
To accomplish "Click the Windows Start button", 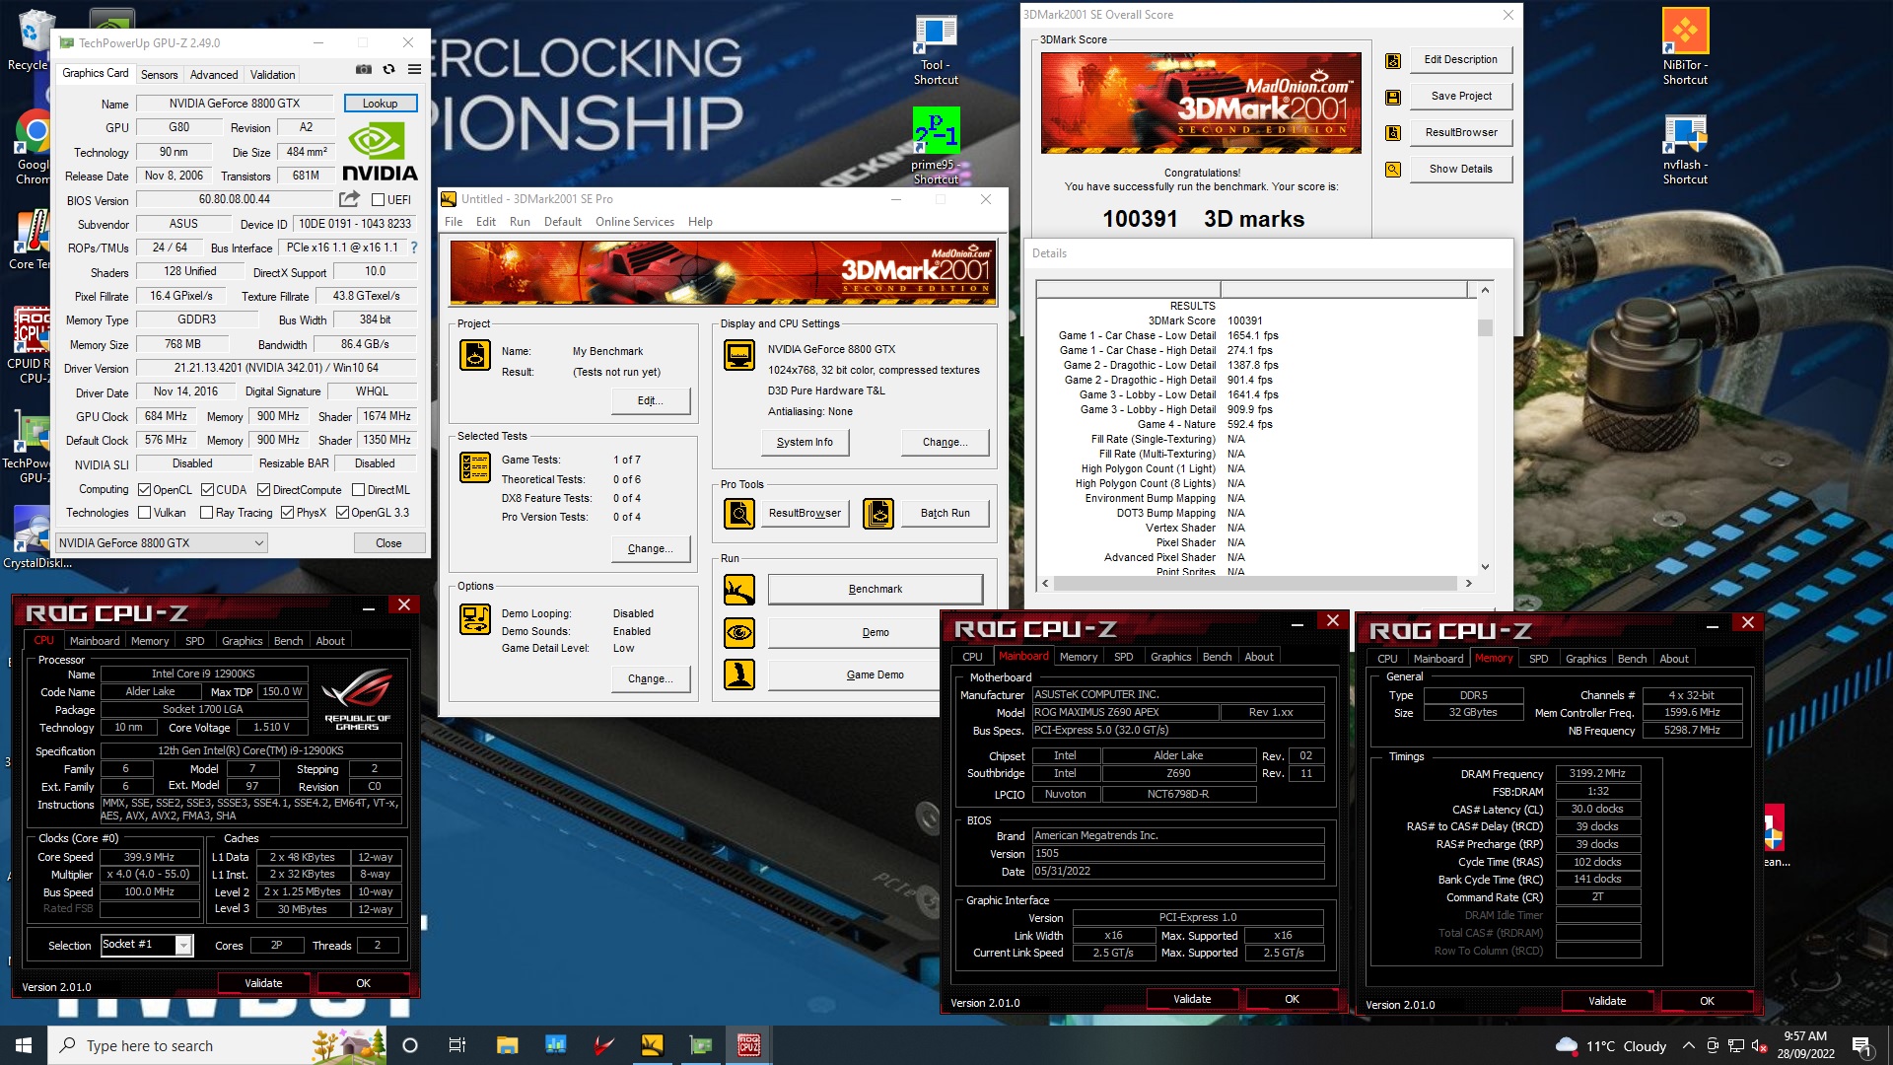I will [24, 1045].
